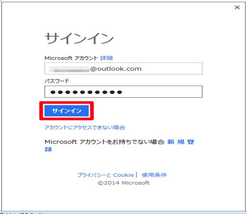Select the second status bar segment at bottom

(31, 213)
